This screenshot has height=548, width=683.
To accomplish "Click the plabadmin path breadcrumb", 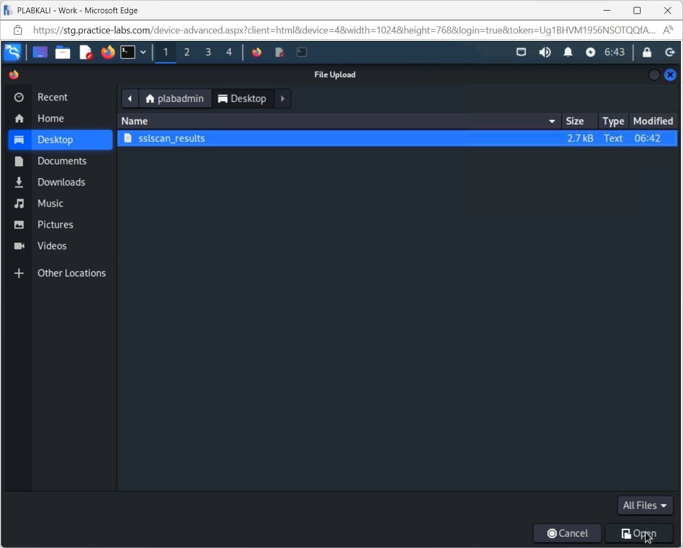I will 175,99.
